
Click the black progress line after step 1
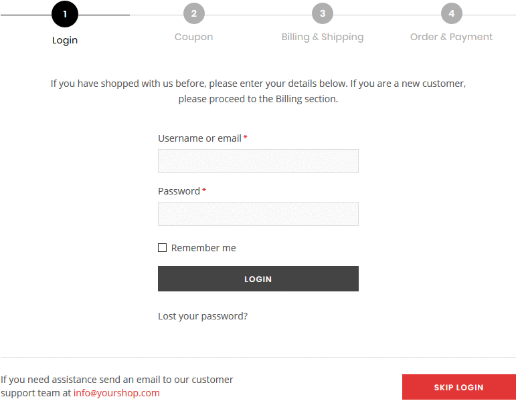pyautogui.click(x=104, y=15)
